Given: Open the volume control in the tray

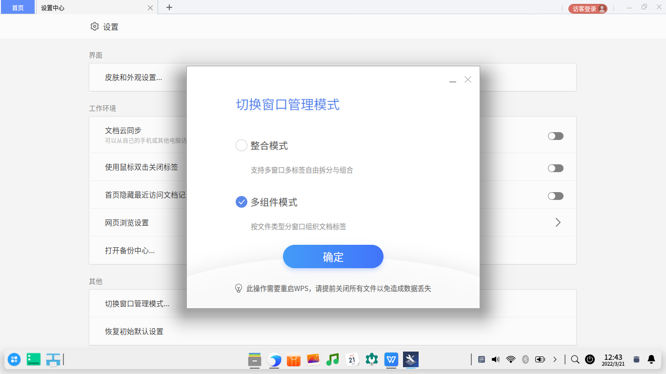Looking at the screenshot, I should pos(495,359).
